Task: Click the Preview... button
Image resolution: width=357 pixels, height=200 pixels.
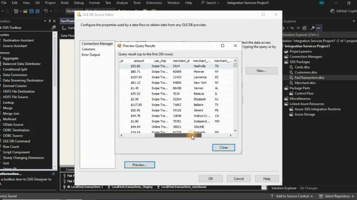Action: [139, 165]
